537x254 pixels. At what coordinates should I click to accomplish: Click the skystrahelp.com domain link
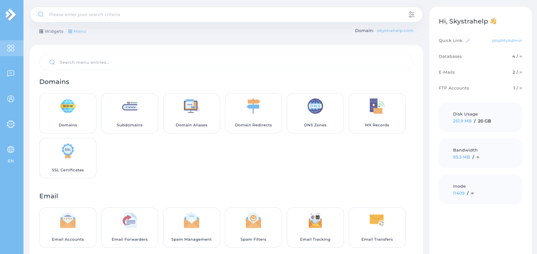click(x=395, y=30)
